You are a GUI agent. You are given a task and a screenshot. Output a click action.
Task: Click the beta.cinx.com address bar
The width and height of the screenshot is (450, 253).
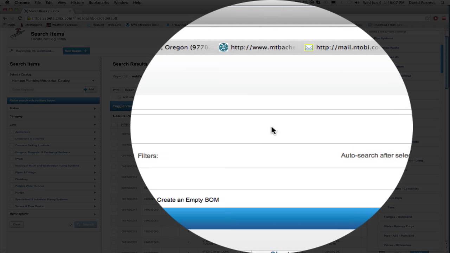coord(225,18)
